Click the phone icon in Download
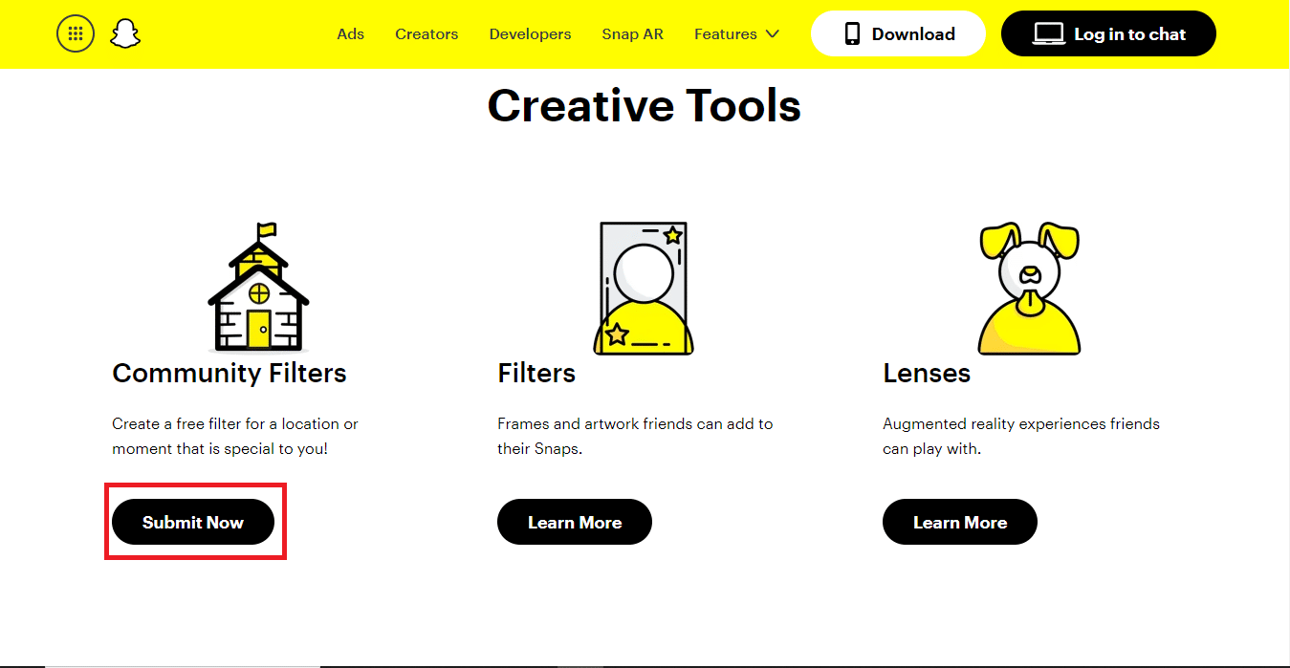This screenshot has width=1290, height=668. point(852,34)
